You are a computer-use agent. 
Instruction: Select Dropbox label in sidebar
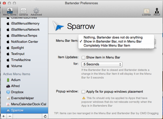click(17, 92)
